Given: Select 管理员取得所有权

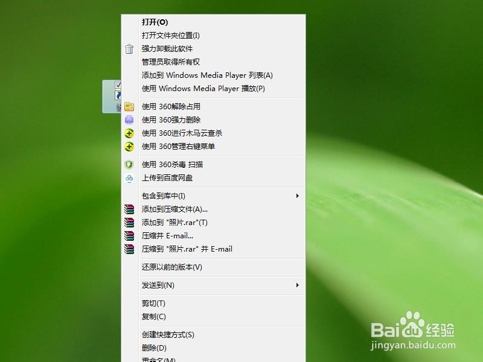Looking at the screenshot, I should pyautogui.click(x=213, y=62).
